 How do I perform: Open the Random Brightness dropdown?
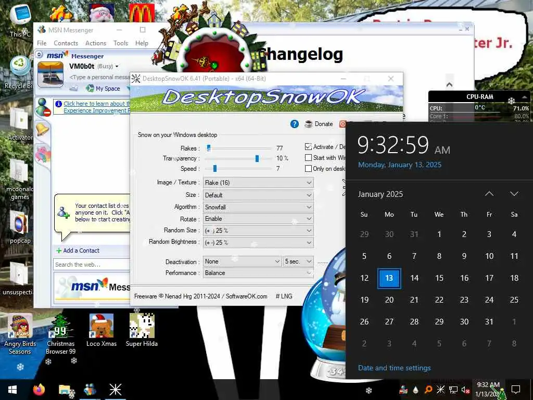coord(258,243)
